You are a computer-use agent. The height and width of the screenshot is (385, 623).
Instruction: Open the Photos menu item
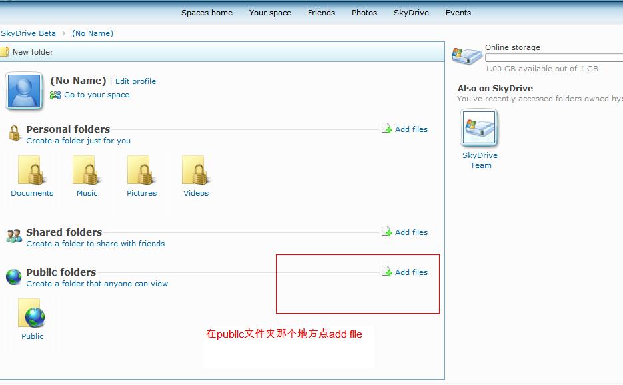[364, 13]
